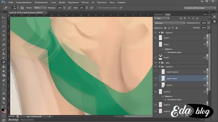Open the Brush panel toggle icon
Screen dimensions: 218x122
tap(22, 8)
